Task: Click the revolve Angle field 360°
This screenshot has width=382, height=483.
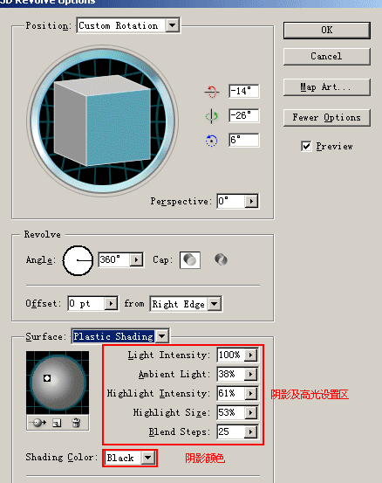Action: pyautogui.click(x=114, y=260)
